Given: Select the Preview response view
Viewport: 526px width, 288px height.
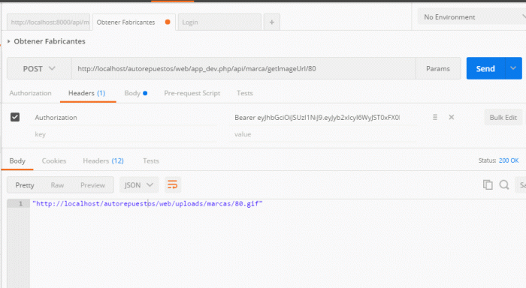Looking at the screenshot, I should point(92,185).
